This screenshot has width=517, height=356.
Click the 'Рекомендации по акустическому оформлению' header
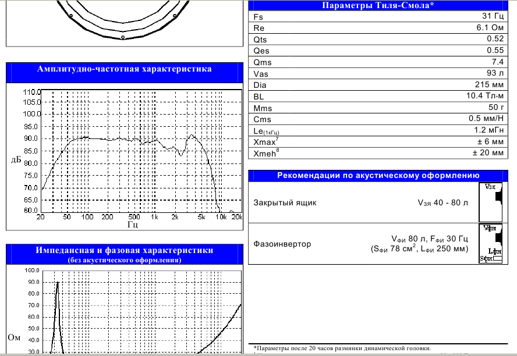[378, 176]
